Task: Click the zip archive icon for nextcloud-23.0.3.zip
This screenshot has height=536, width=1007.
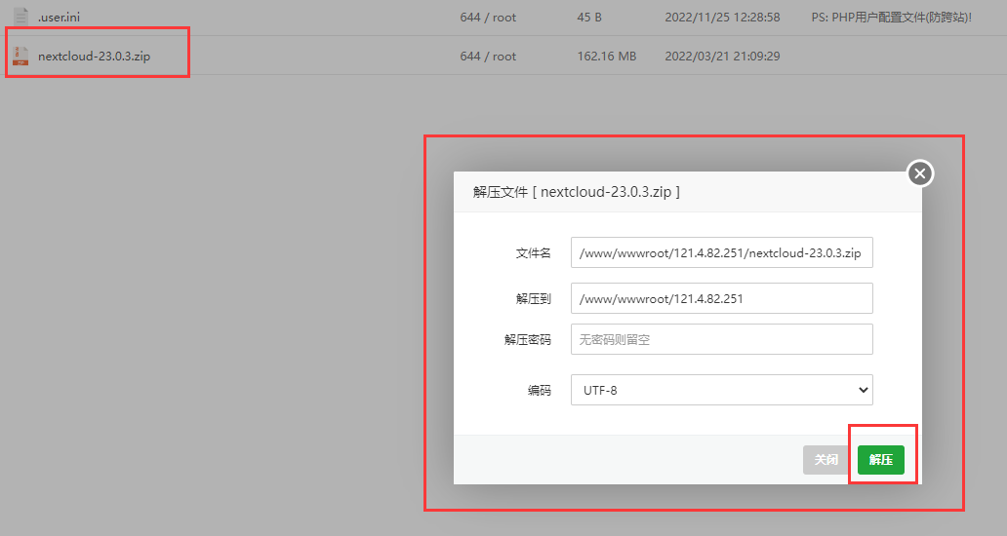Action: click(20, 56)
